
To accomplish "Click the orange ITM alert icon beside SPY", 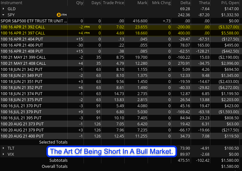I will click(59, 15).
